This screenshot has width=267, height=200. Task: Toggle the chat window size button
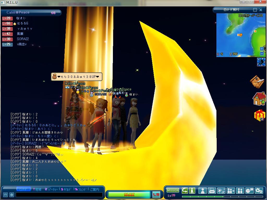(x=5, y=195)
